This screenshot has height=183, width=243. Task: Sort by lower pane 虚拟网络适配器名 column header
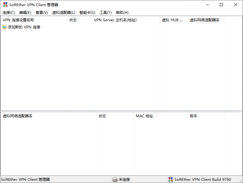pyautogui.click(x=49, y=116)
